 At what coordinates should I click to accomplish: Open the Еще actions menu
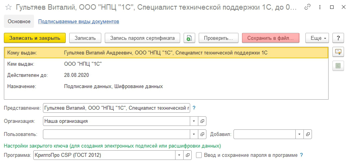pyautogui.click(x=317, y=38)
